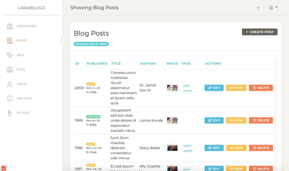View the post by Stacy Ratke
The height and width of the screenshot is (171, 289).
coord(236,148)
